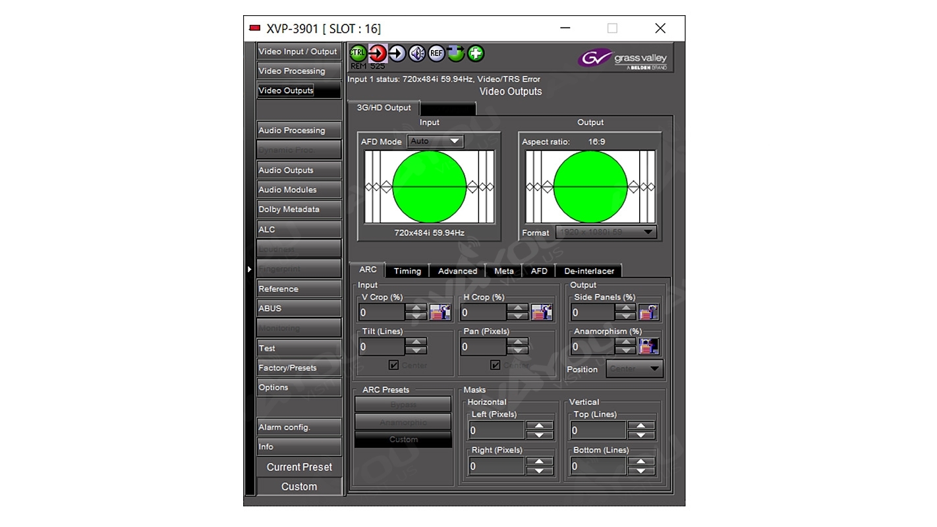The width and height of the screenshot is (937, 527).
Task: Toggle the Center checkbox under Pan
Action: click(495, 365)
